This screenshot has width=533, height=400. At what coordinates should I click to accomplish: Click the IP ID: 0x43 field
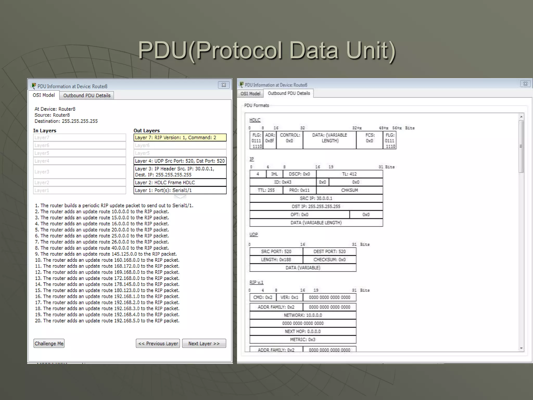[283, 182]
